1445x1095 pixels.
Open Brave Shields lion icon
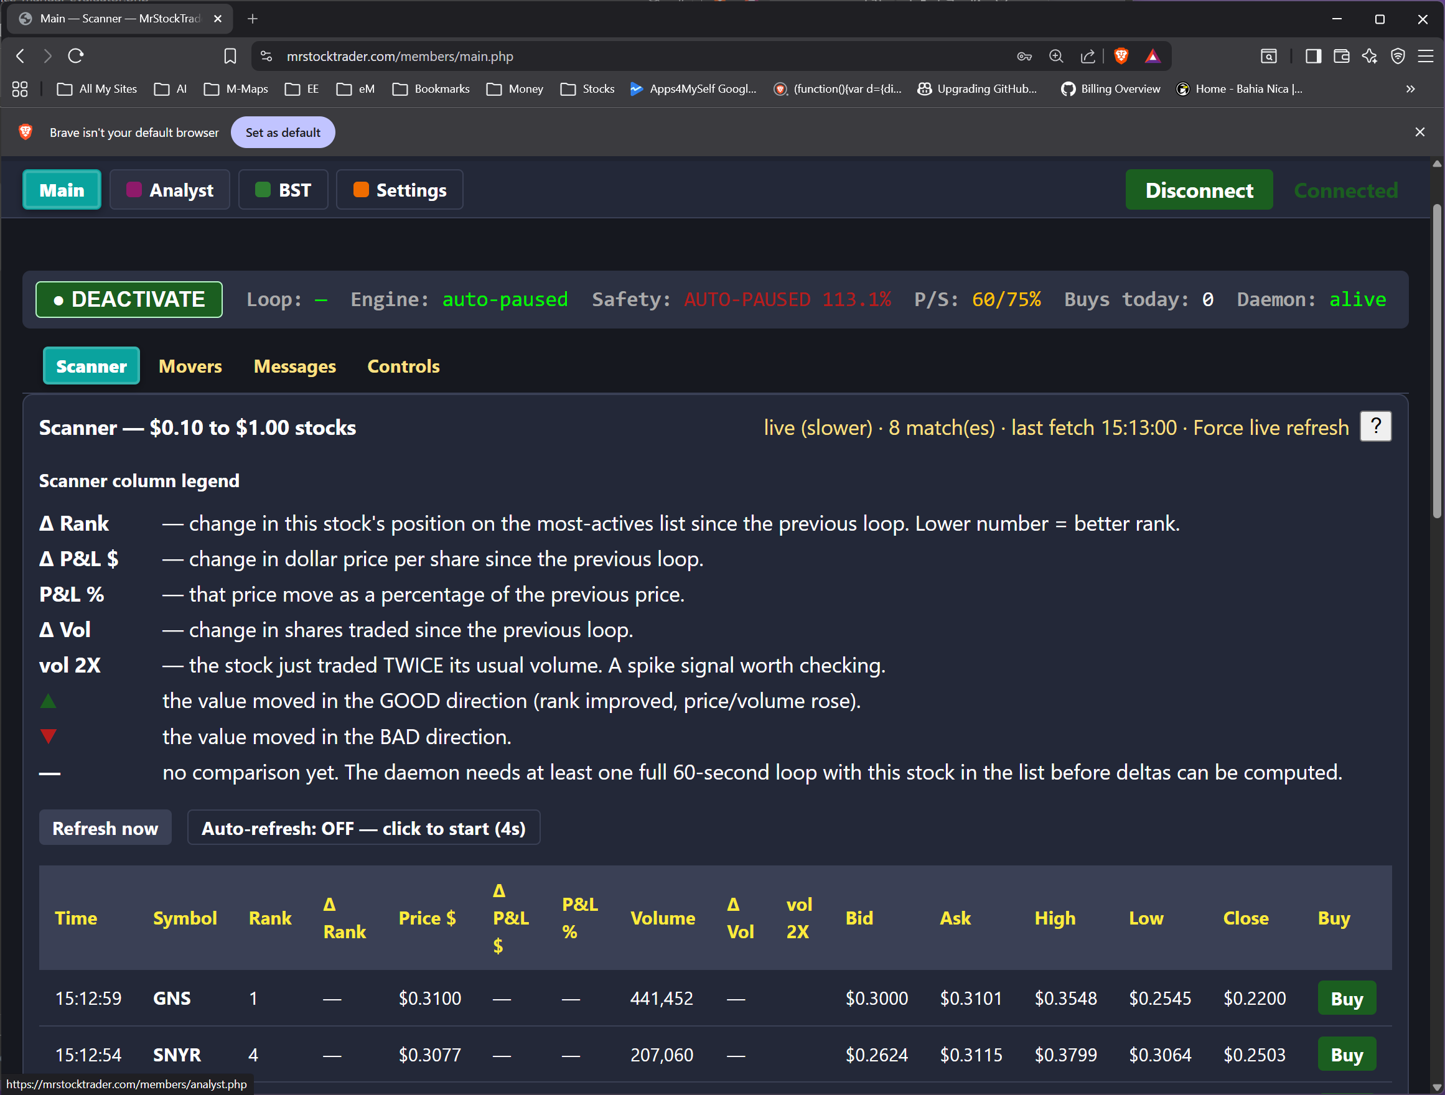point(1121,56)
